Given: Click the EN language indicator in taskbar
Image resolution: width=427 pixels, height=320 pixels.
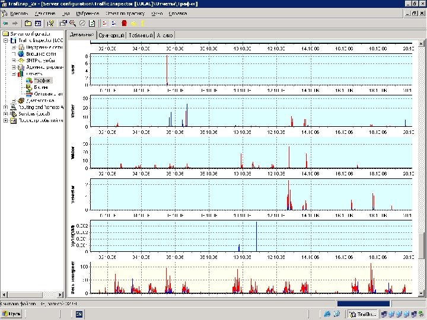Looking at the screenshot, I should point(79,313).
